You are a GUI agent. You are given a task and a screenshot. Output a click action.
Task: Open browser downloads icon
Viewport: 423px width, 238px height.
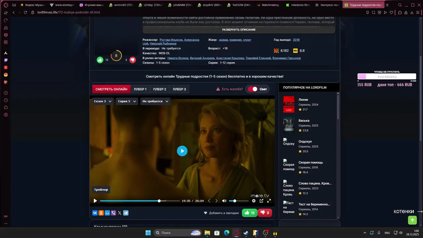coord(412,12)
